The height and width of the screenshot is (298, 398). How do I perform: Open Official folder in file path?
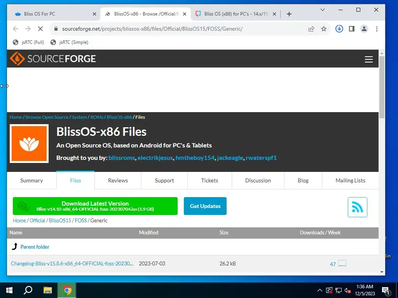coord(37,220)
